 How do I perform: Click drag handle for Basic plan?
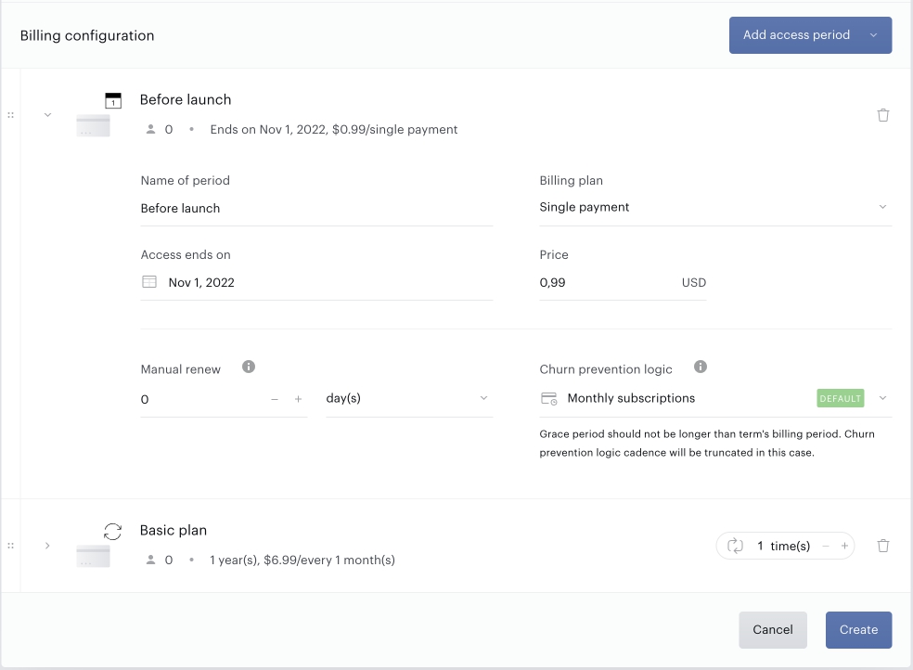click(x=10, y=546)
